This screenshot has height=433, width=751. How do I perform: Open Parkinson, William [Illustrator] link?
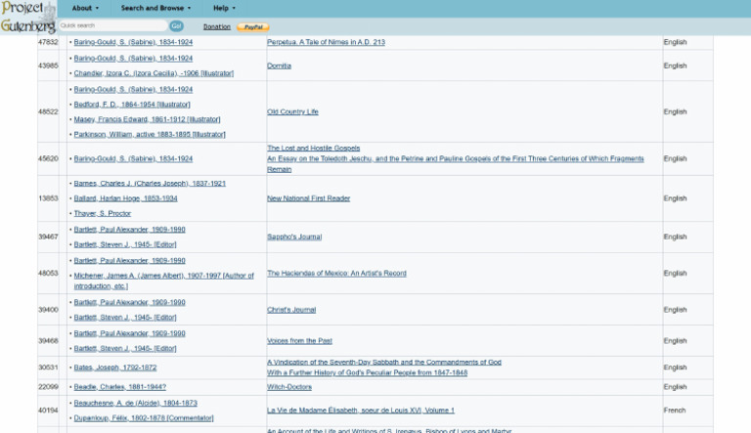(x=150, y=134)
